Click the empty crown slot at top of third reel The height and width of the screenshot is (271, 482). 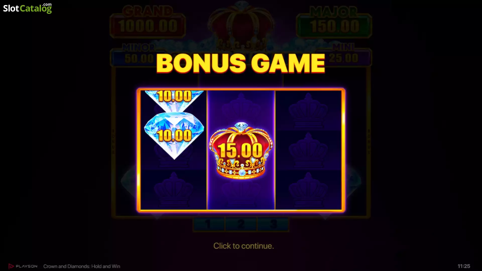pyautogui.click(x=308, y=110)
